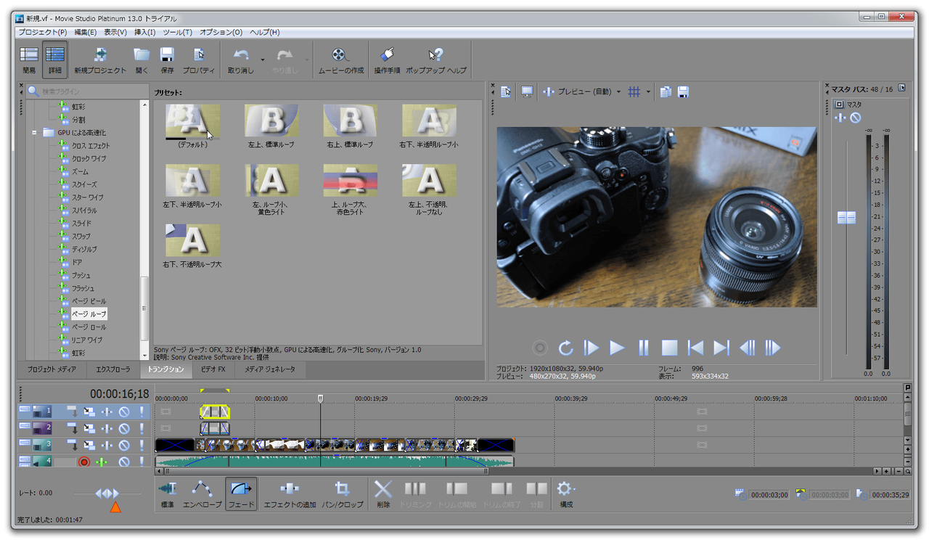Image resolution: width=929 pixels, height=540 pixels.
Task: Open preview on external monitor icon
Action: (x=527, y=92)
